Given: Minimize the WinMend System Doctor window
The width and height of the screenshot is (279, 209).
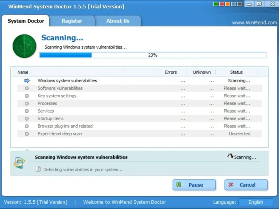Looking at the screenshot, I should (x=249, y=4).
